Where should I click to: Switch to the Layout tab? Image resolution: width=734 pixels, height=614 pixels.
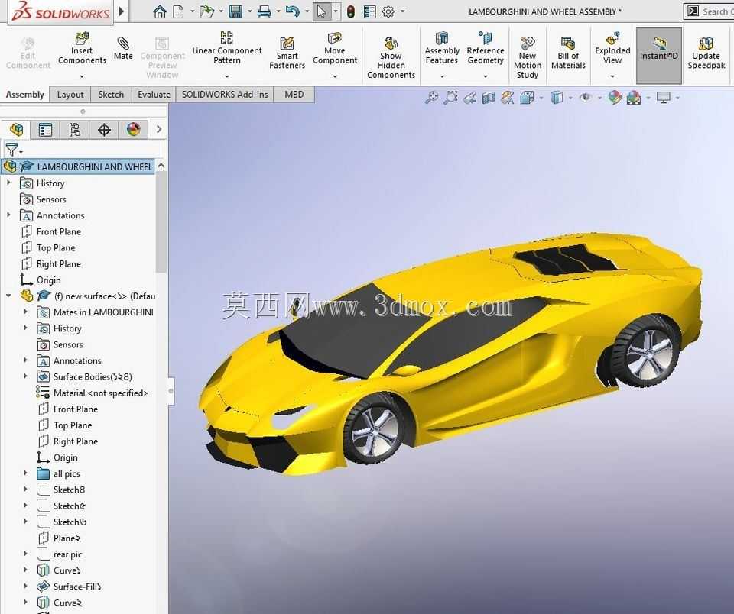point(70,95)
